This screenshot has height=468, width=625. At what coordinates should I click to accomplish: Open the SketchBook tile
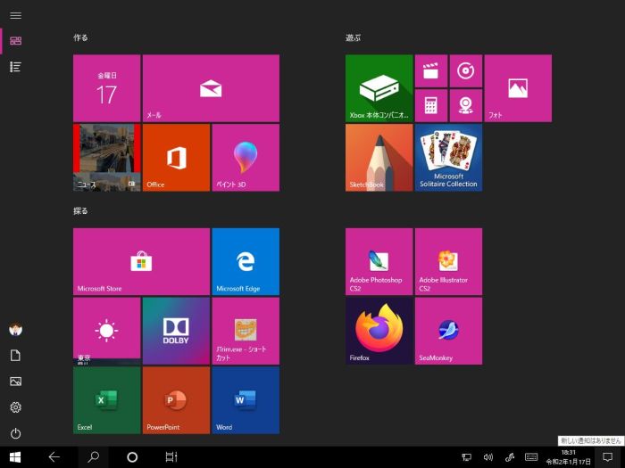pos(379,158)
